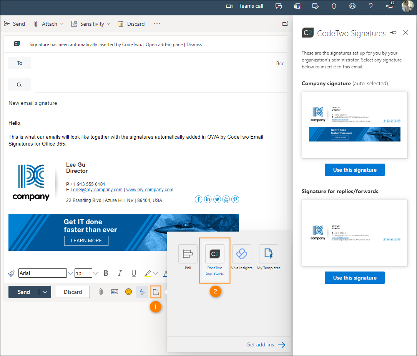The width and height of the screenshot is (417, 356).
Task: Click the LeeG@my-company.com email link
Action: pyautogui.click(x=96, y=190)
